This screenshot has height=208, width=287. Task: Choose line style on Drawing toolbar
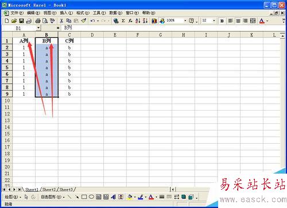click(x=162, y=197)
